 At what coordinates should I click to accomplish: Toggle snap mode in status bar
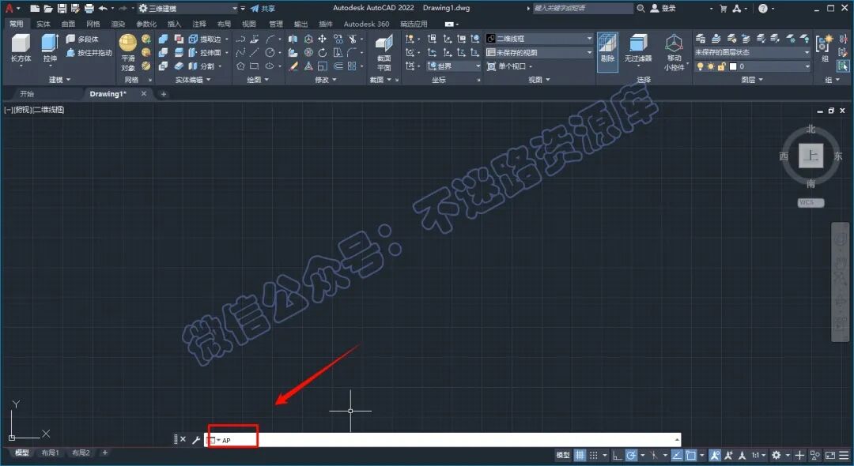click(x=594, y=455)
